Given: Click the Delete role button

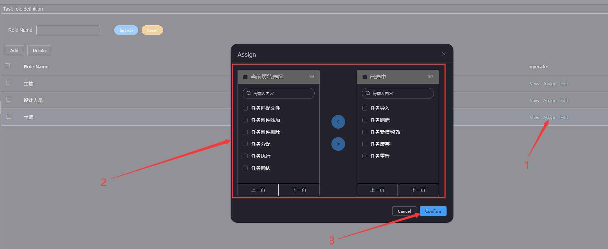Looking at the screenshot, I should pyautogui.click(x=39, y=50).
